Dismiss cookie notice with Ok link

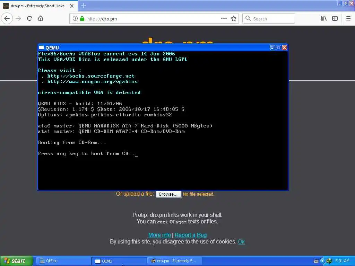241,241
